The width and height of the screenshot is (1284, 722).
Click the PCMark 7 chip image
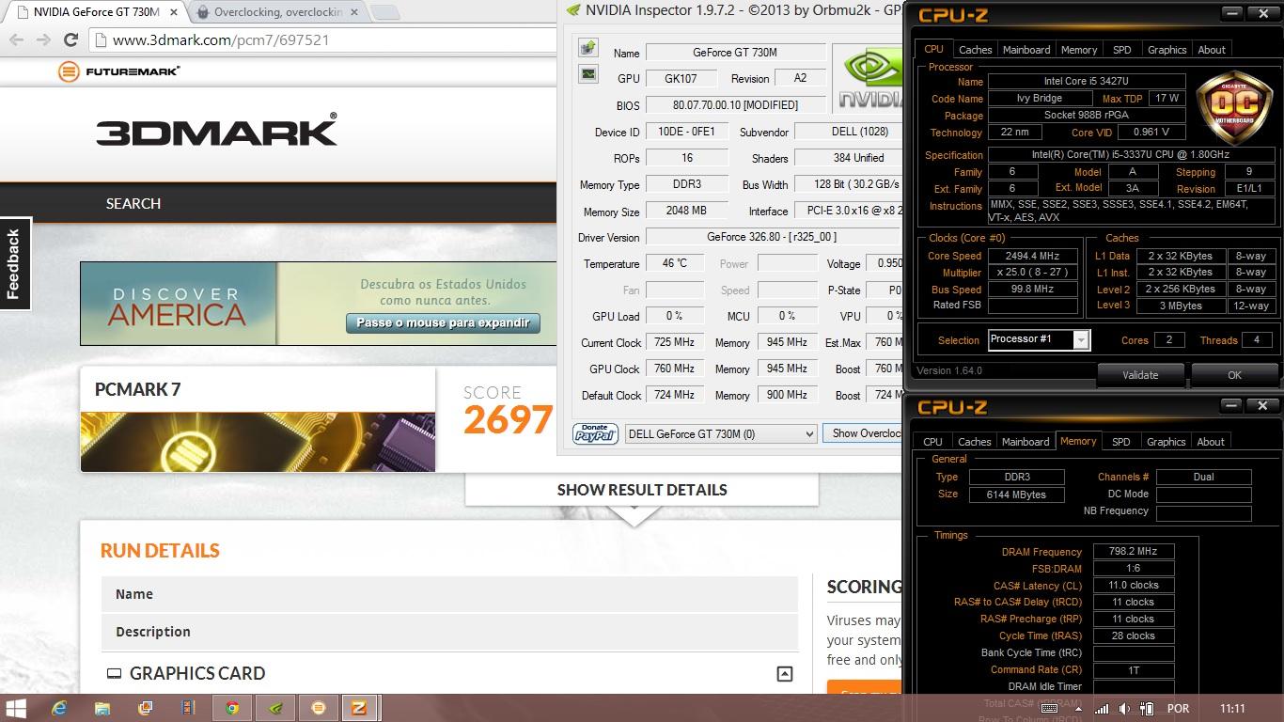258,441
